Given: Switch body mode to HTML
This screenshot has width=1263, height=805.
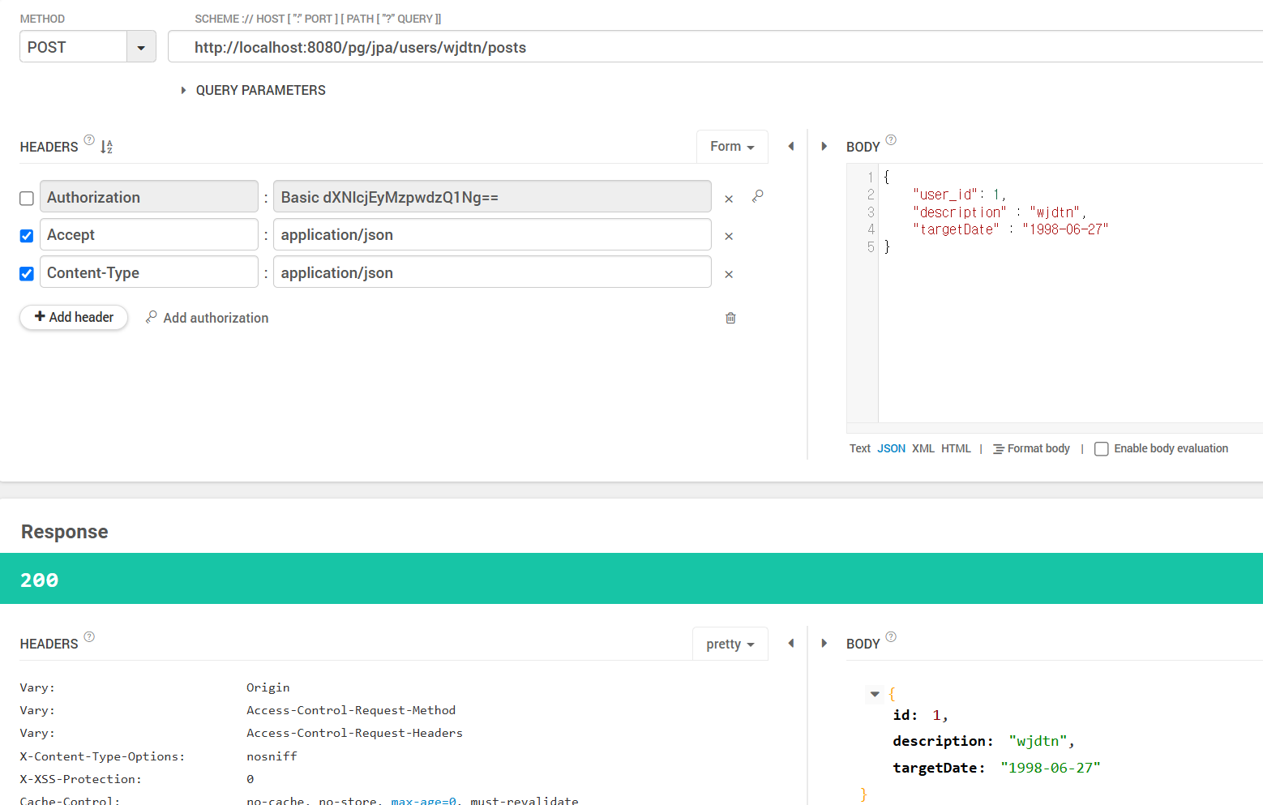Looking at the screenshot, I should pyautogui.click(x=956, y=448).
